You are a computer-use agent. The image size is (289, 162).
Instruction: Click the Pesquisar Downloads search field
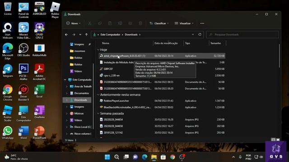pyautogui.click(x=242, y=35)
